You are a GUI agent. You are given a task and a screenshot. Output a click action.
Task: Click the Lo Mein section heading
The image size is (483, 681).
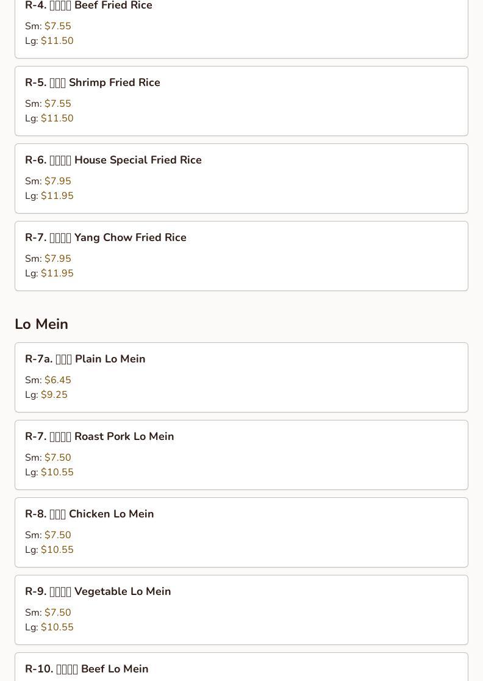pos(41,324)
